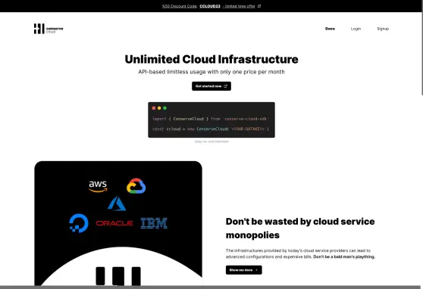Click the external link icon in Get started button
This screenshot has width=423, height=289.
coord(225,86)
